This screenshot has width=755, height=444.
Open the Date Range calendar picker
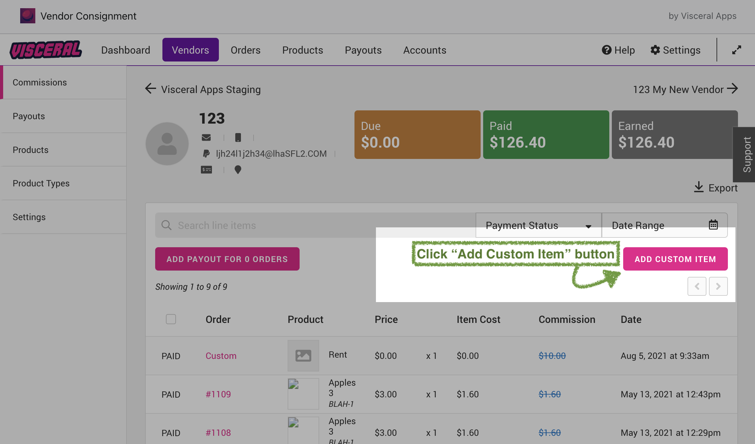coord(713,225)
